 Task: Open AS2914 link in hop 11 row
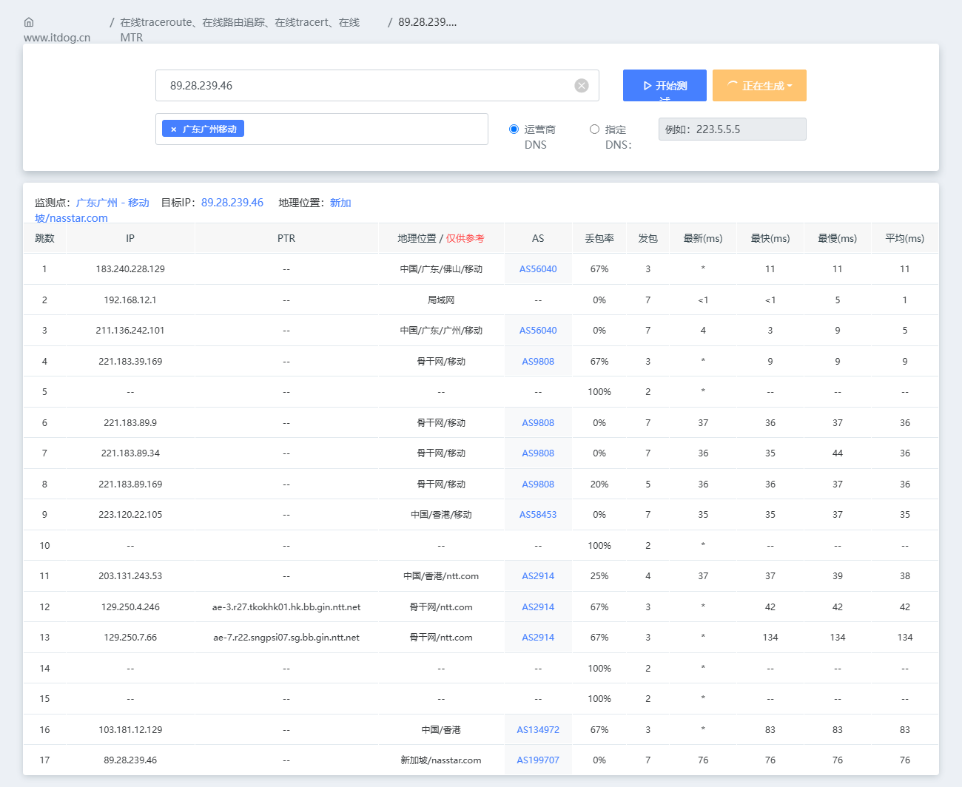click(x=538, y=576)
